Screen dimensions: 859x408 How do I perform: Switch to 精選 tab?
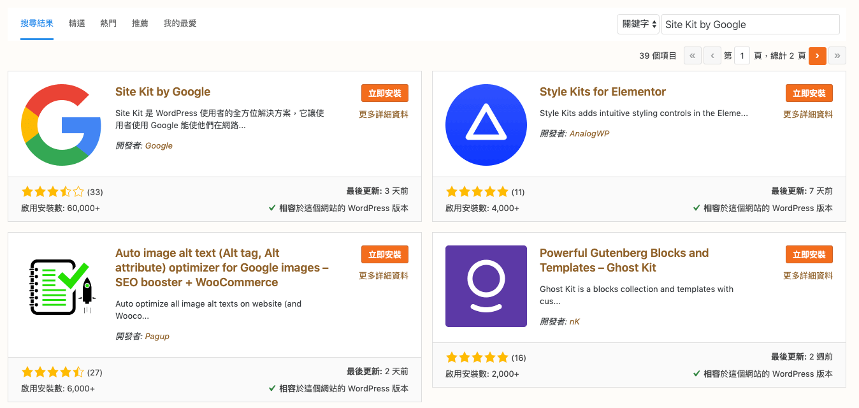point(76,24)
